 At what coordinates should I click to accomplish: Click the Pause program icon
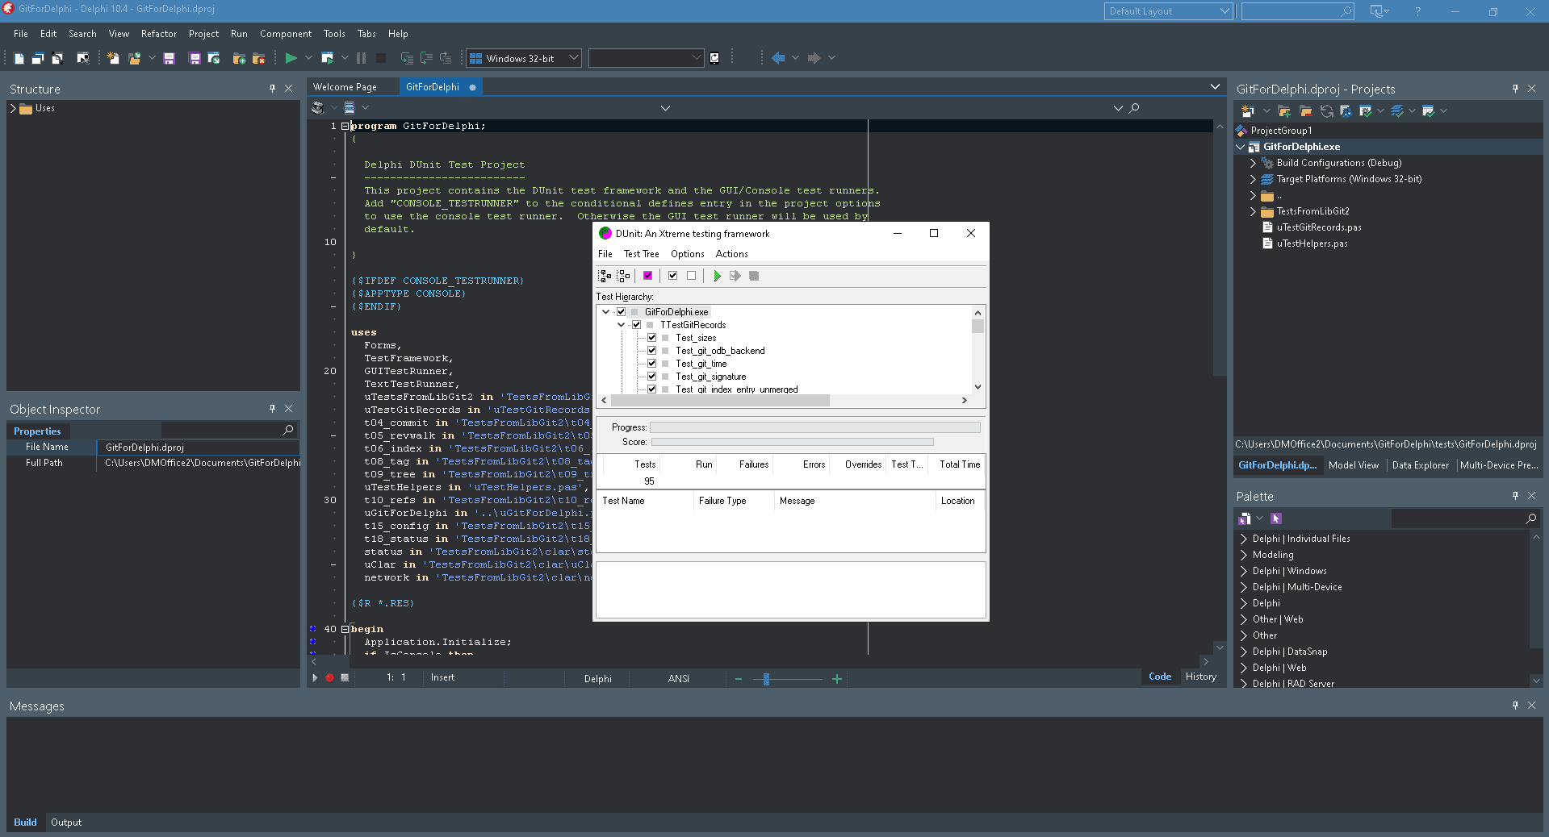pos(361,58)
